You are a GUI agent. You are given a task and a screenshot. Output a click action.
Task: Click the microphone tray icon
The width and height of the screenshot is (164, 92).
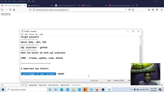135,90
